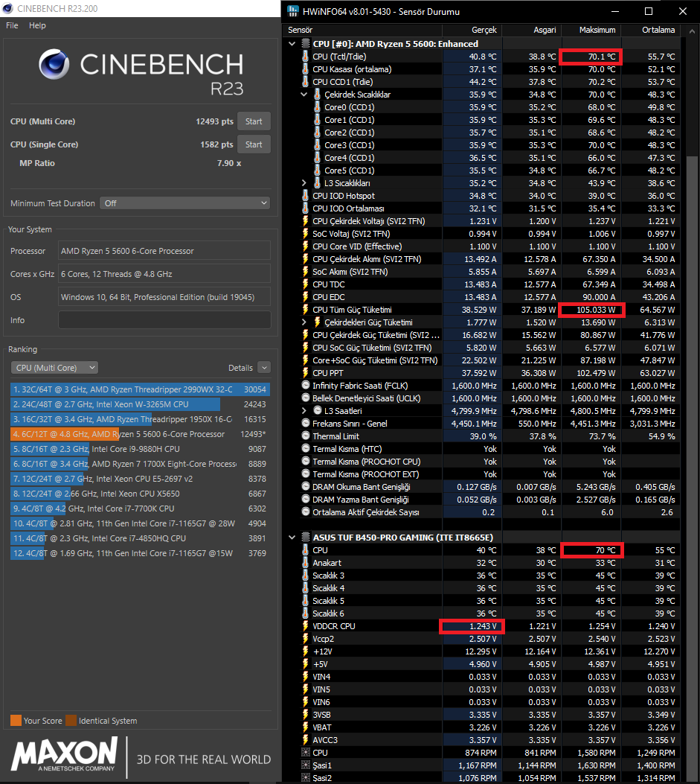Open the File menu in Cinebench
This screenshot has width=700, height=784.
click(x=12, y=25)
